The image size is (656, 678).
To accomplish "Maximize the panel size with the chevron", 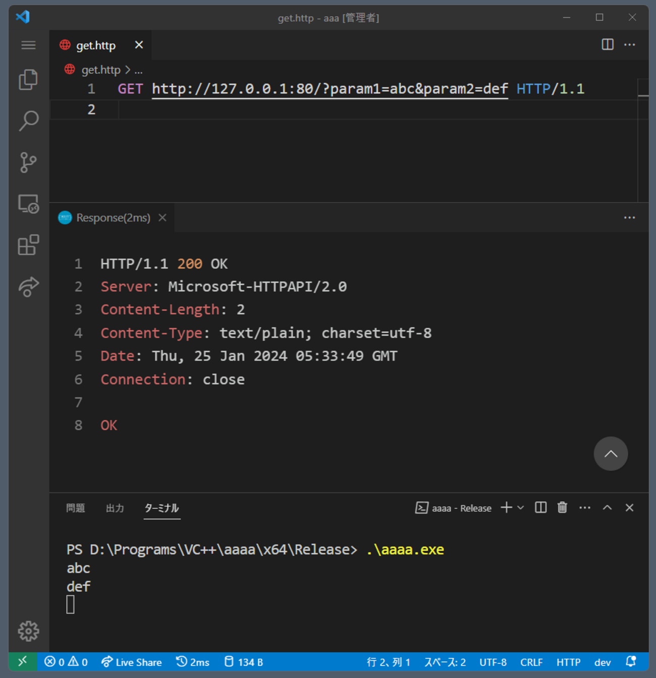I will pyautogui.click(x=607, y=507).
